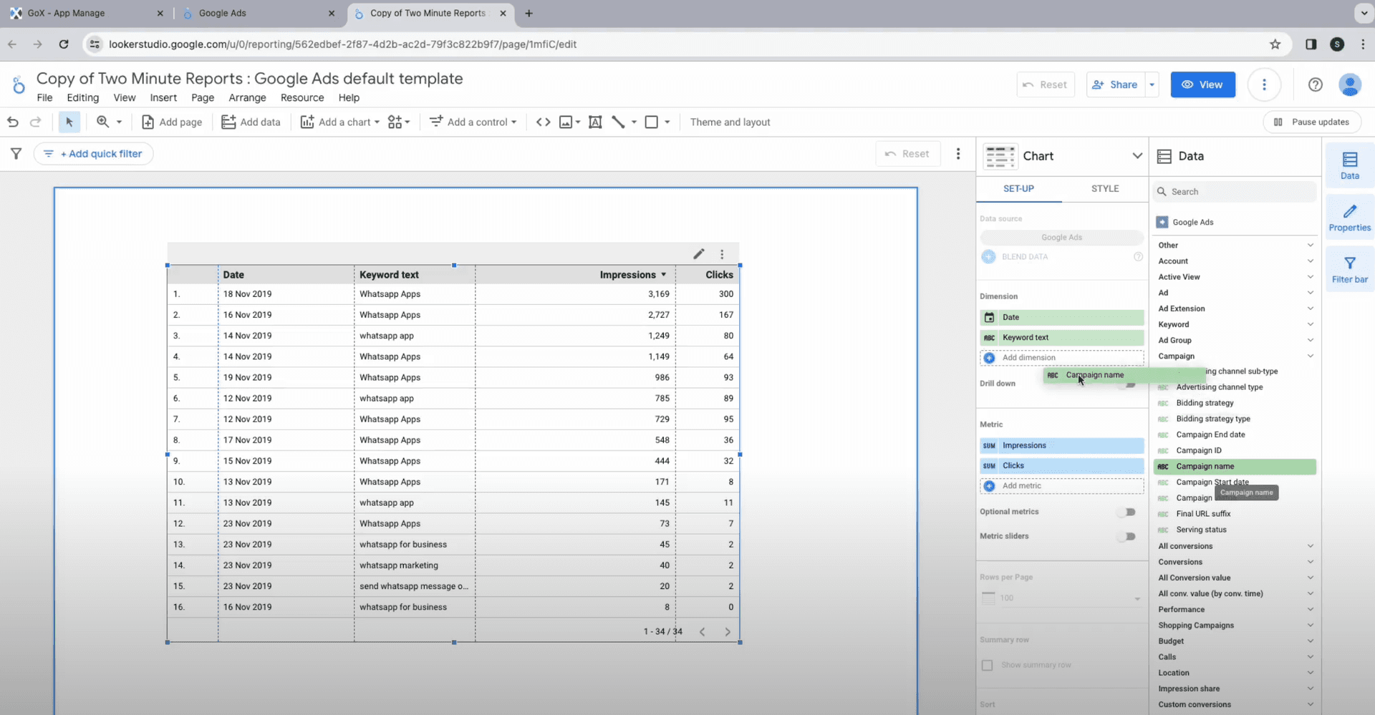Screen dimensions: 1375x715
Task: Click the Add dimension field
Action: coord(1061,358)
